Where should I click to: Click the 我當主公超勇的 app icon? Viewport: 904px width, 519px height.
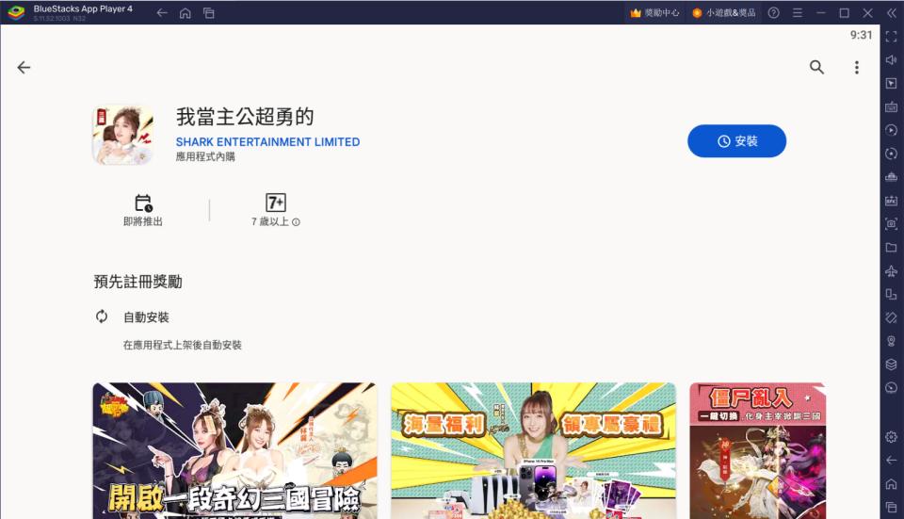coord(122,135)
